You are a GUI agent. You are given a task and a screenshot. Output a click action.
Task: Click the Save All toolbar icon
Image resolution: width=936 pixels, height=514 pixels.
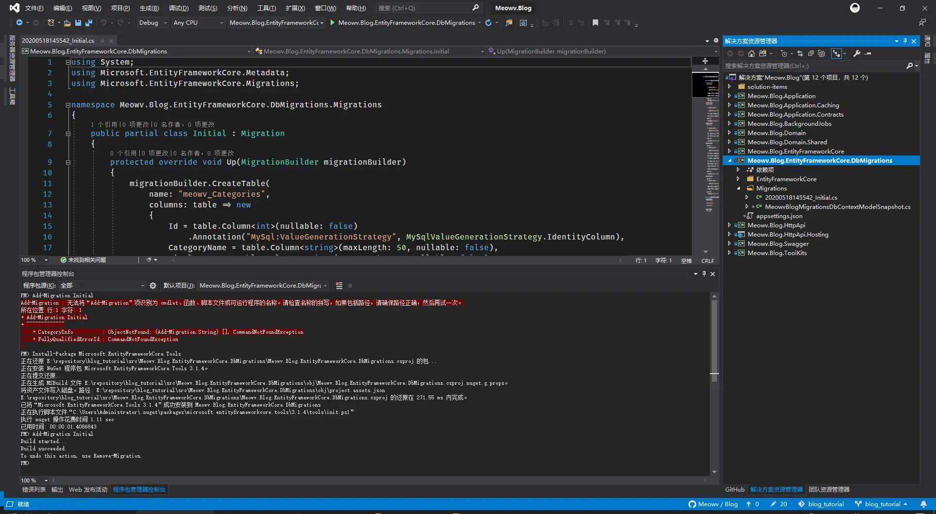[88, 23]
